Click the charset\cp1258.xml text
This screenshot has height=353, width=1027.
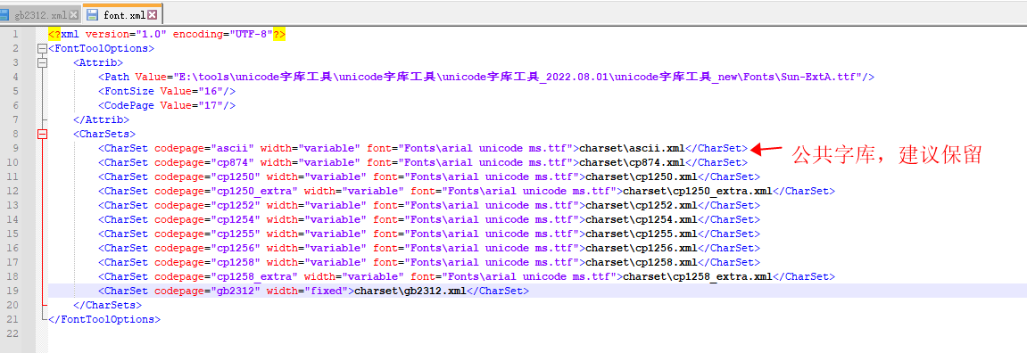coord(642,263)
